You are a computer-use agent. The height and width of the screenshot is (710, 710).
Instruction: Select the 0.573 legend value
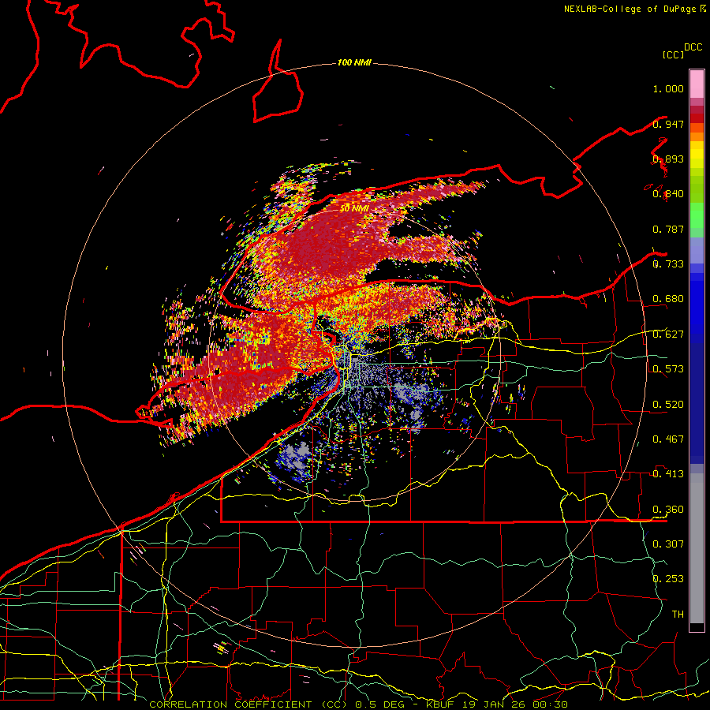click(668, 369)
